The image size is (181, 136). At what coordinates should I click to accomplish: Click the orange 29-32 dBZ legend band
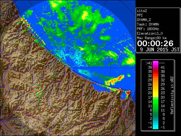pos(156,80)
